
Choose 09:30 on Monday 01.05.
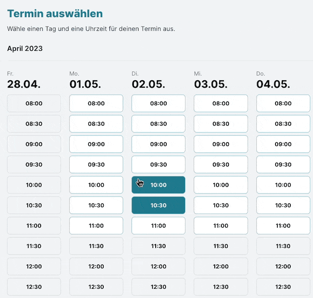(x=96, y=164)
